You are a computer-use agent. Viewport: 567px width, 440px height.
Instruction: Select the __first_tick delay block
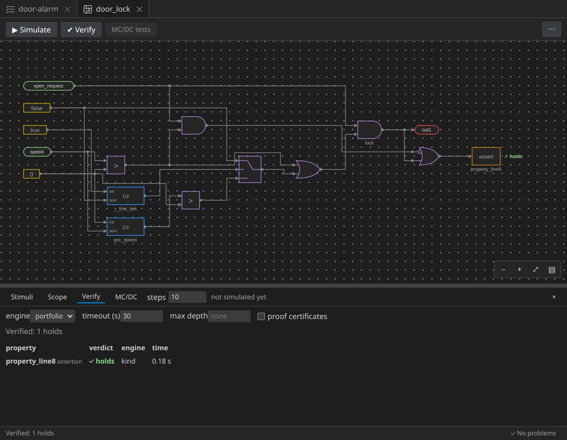pos(126,196)
